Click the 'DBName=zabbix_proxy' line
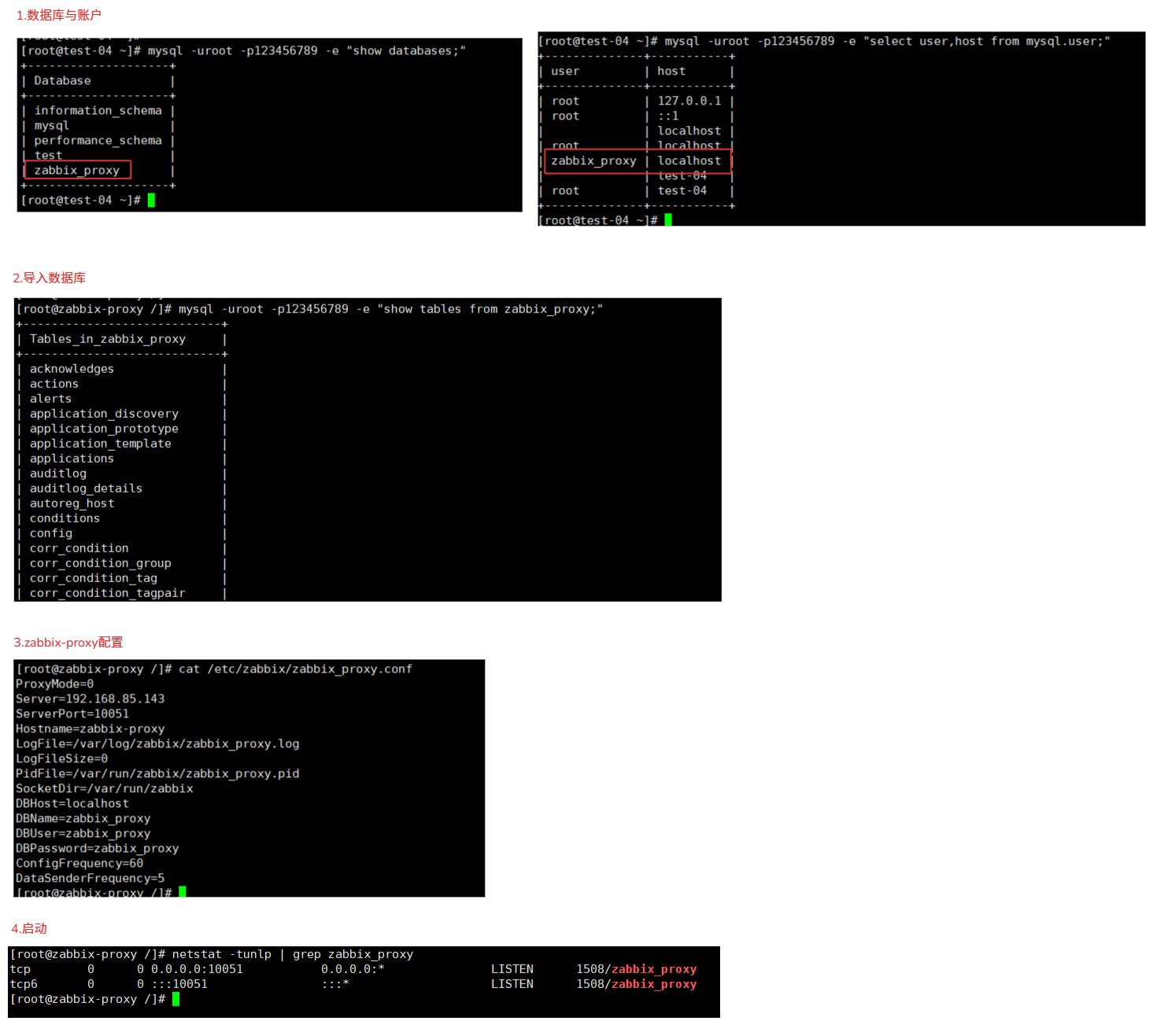The width and height of the screenshot is (1153, 1025). tap(83, 818)
